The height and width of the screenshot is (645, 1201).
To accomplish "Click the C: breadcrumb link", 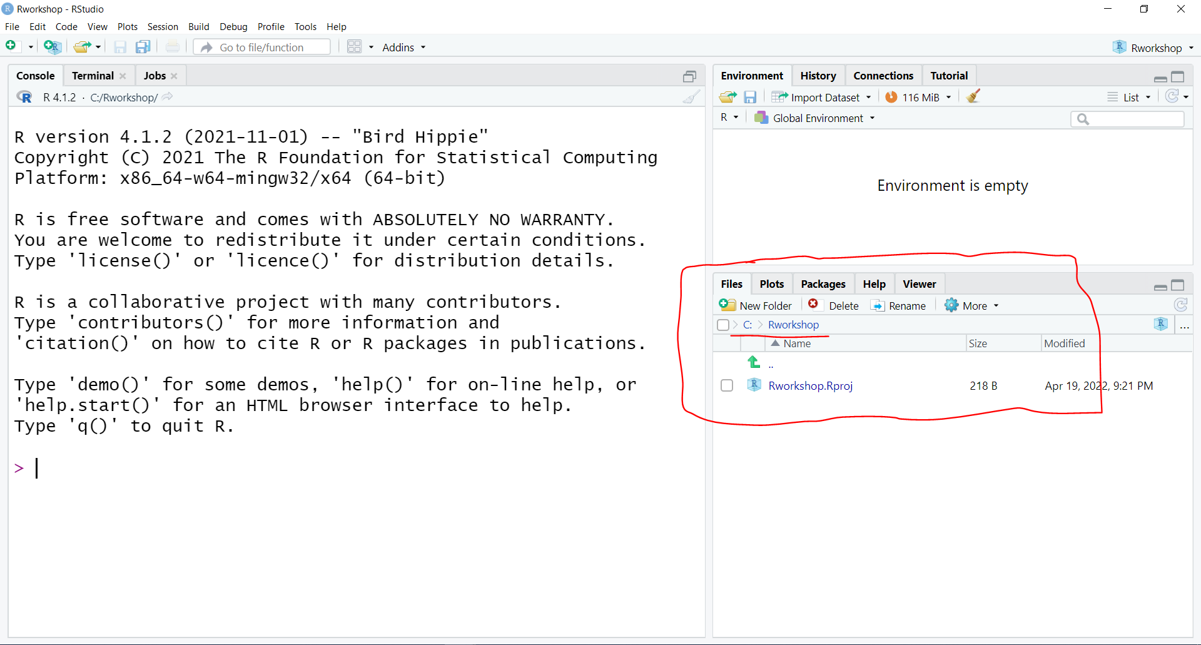I will [747, 325].
